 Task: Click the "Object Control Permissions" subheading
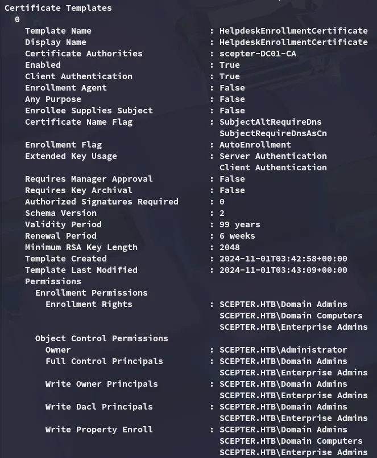point(101,338)
